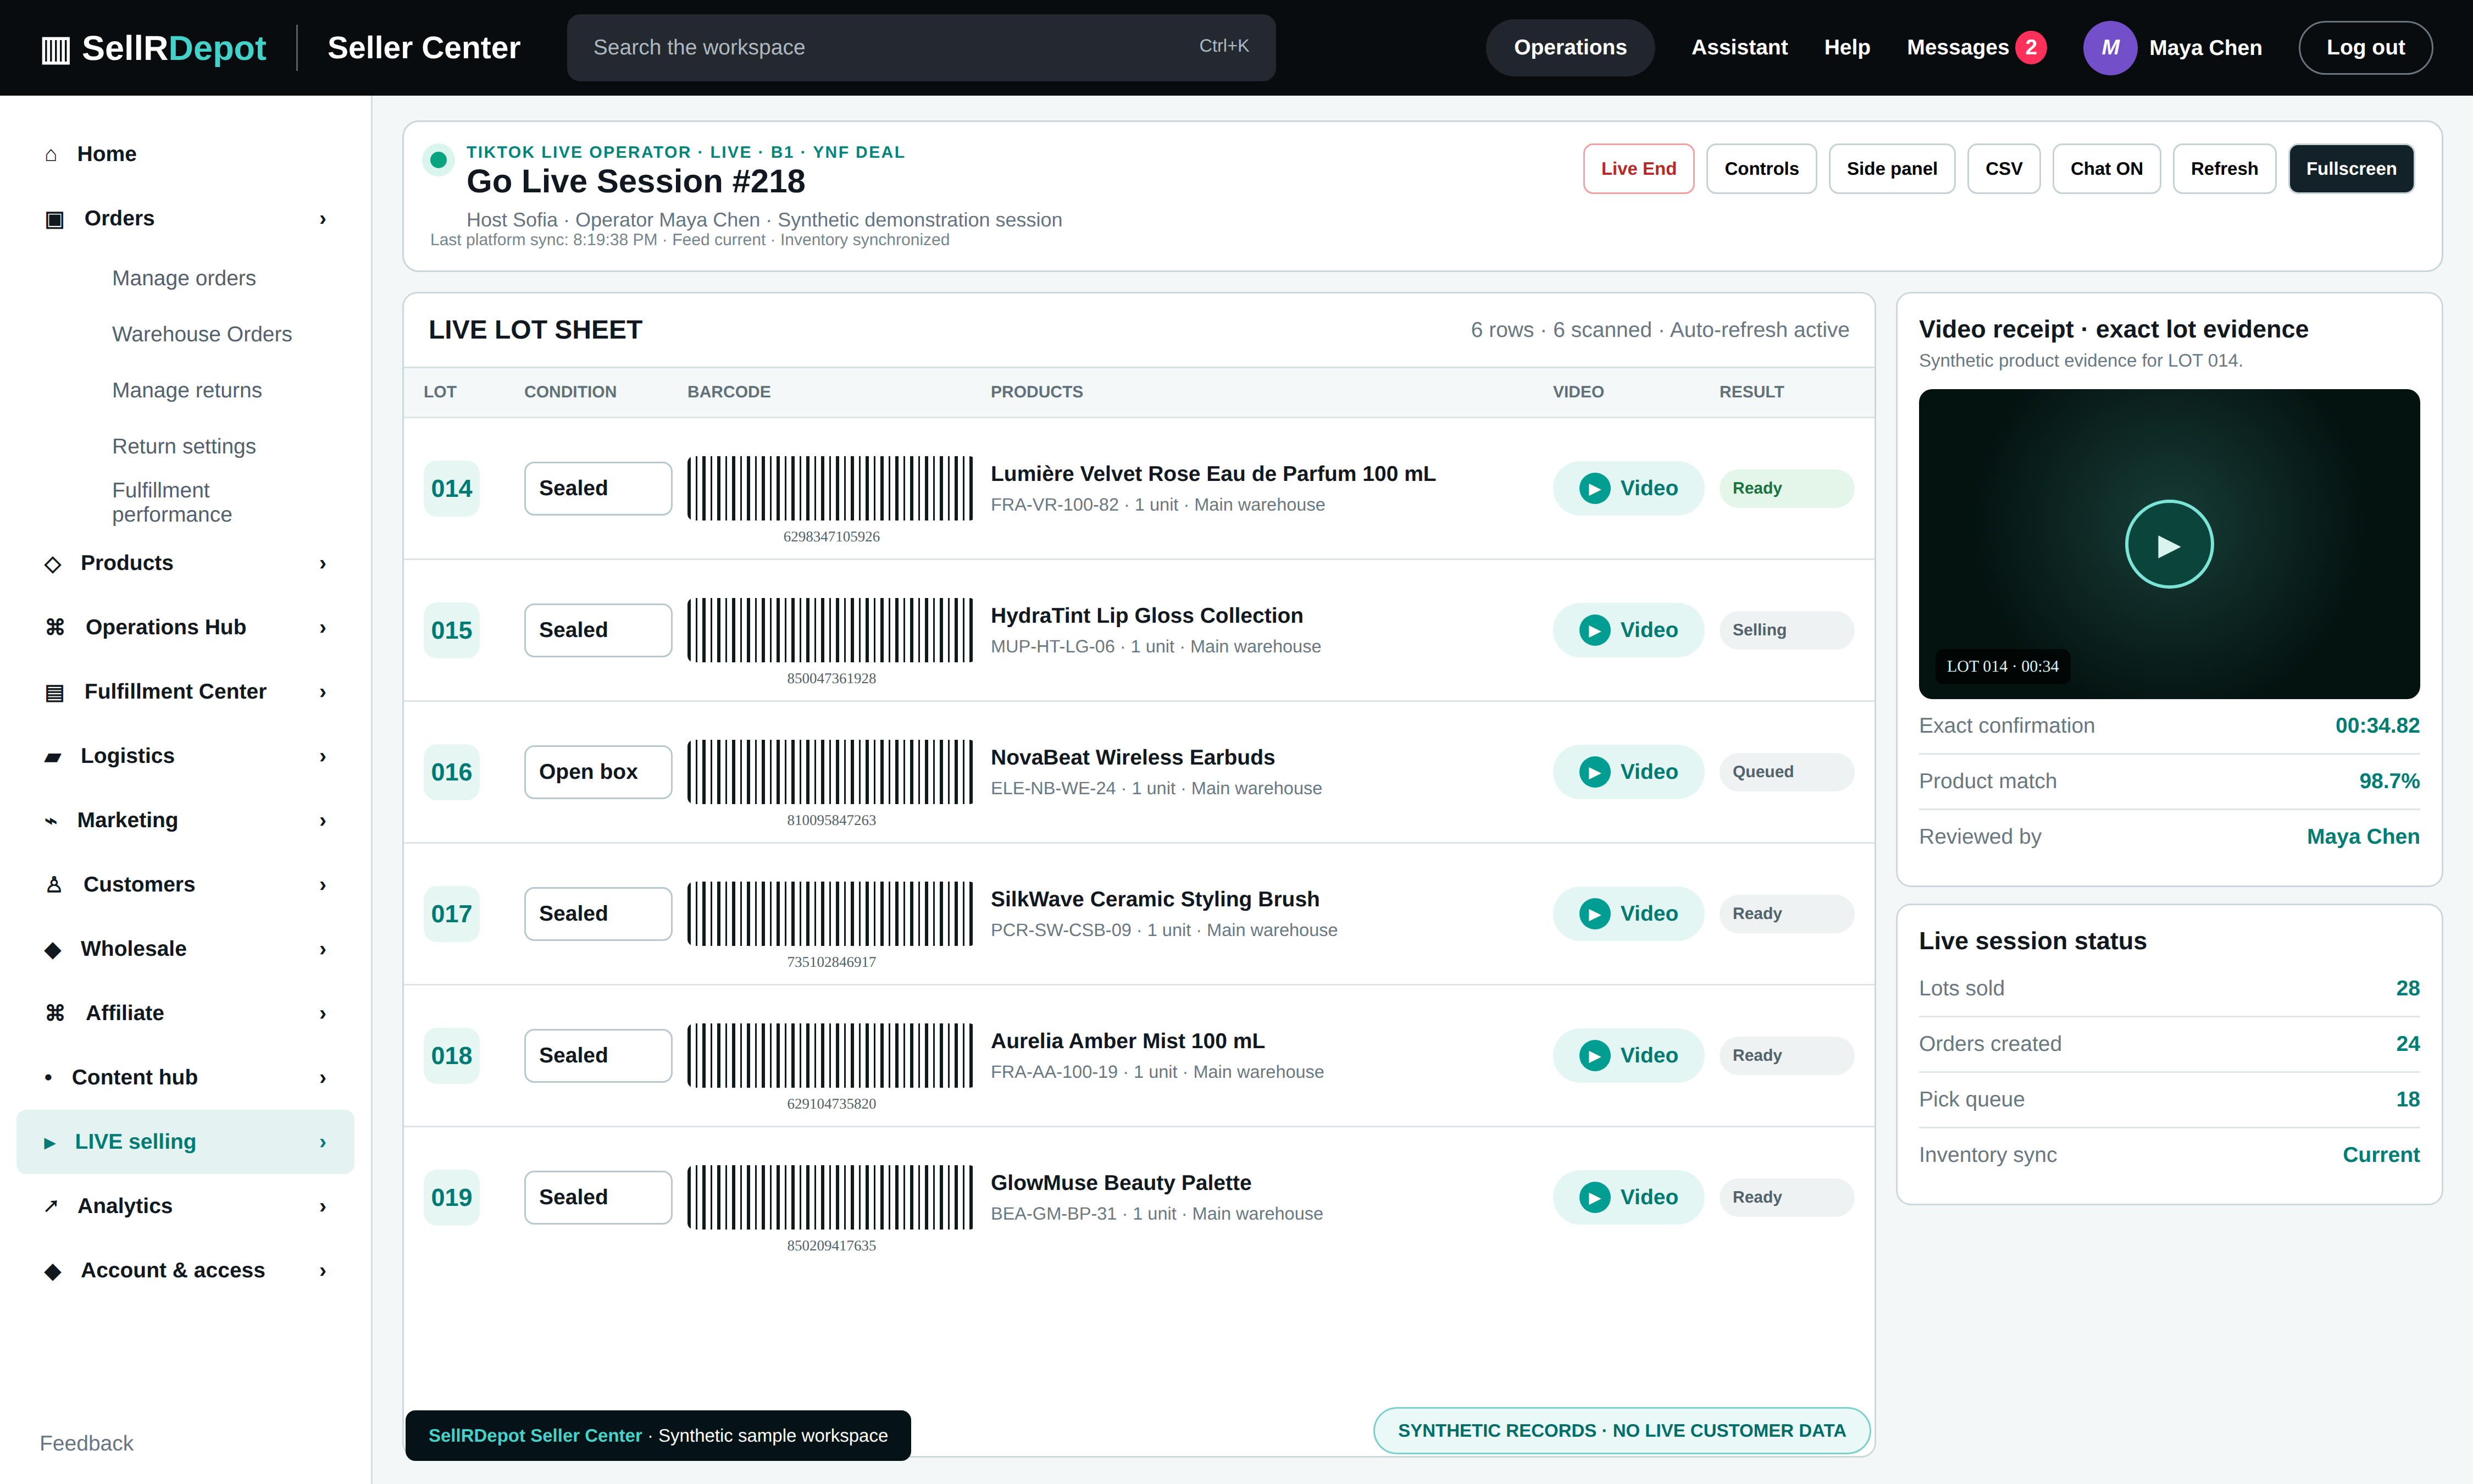Click the Wholesale diamond icon

[53, 949]
